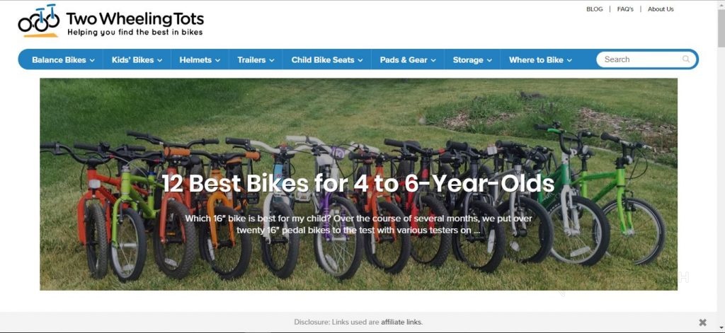Click the bikes on grass hero image

[x=358, y=184]
